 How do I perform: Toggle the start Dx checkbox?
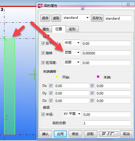pos(51,86)
